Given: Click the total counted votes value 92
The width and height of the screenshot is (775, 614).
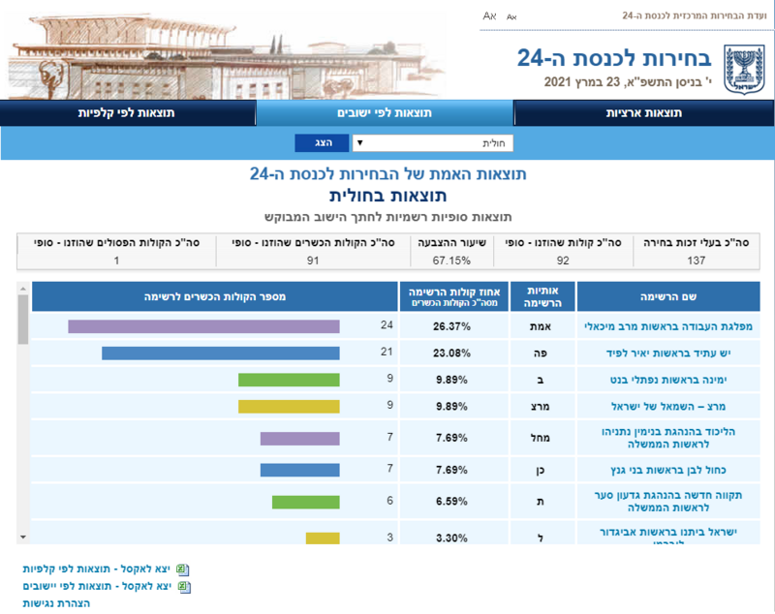Looking at the screenshot, I should coord(563,261).
